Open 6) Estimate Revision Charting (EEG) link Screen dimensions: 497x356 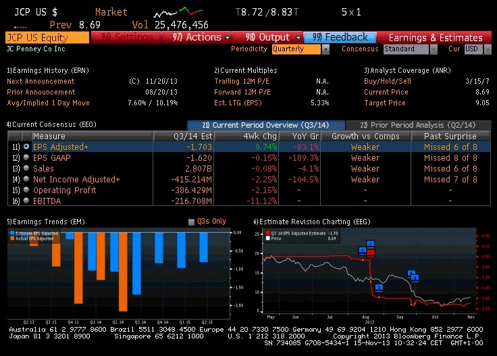click(x=312, y=222)
